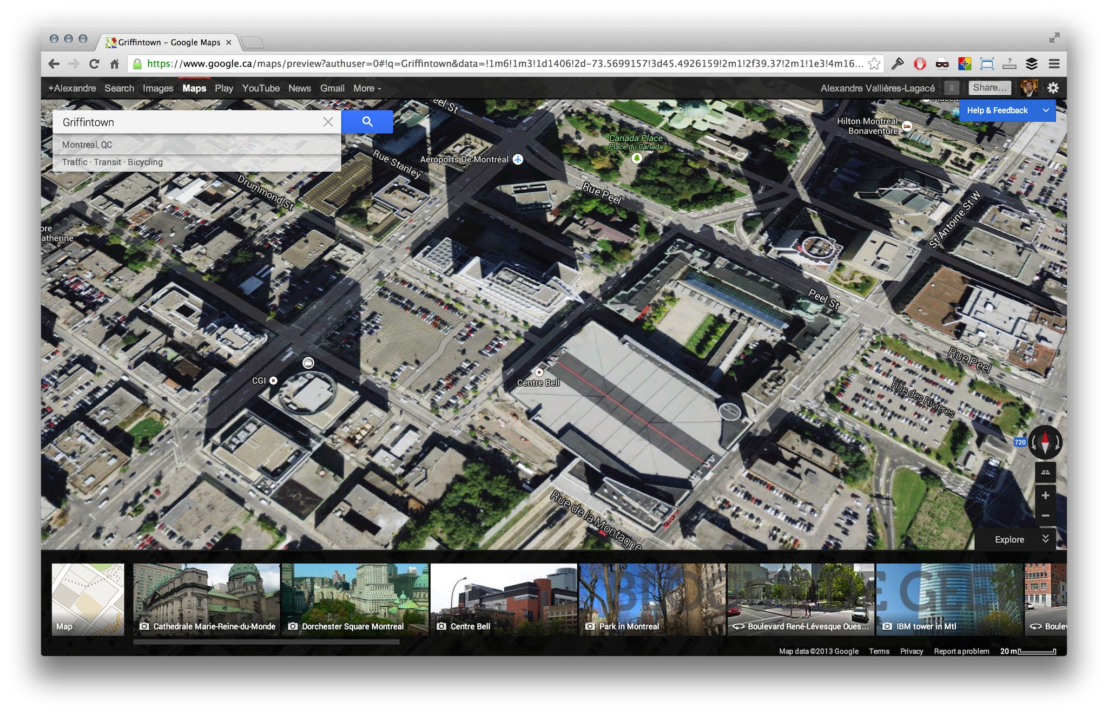This screenshot has width=1108, height=713.
Task: Zoom out with the minus button
Action: click(x=1045, y=515)
